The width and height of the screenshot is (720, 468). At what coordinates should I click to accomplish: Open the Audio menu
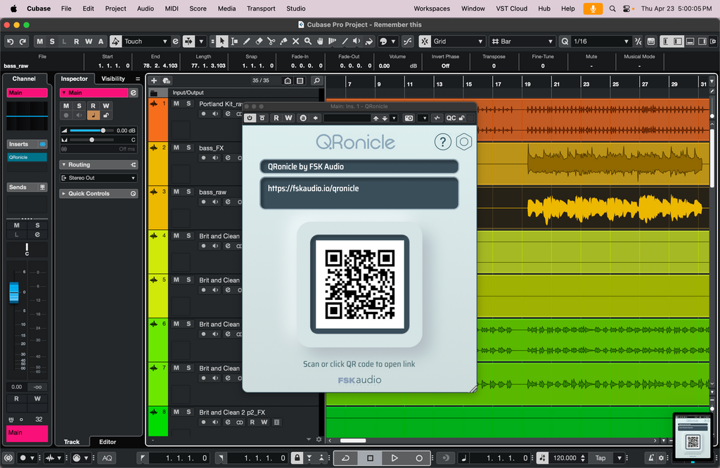(145, 8)
